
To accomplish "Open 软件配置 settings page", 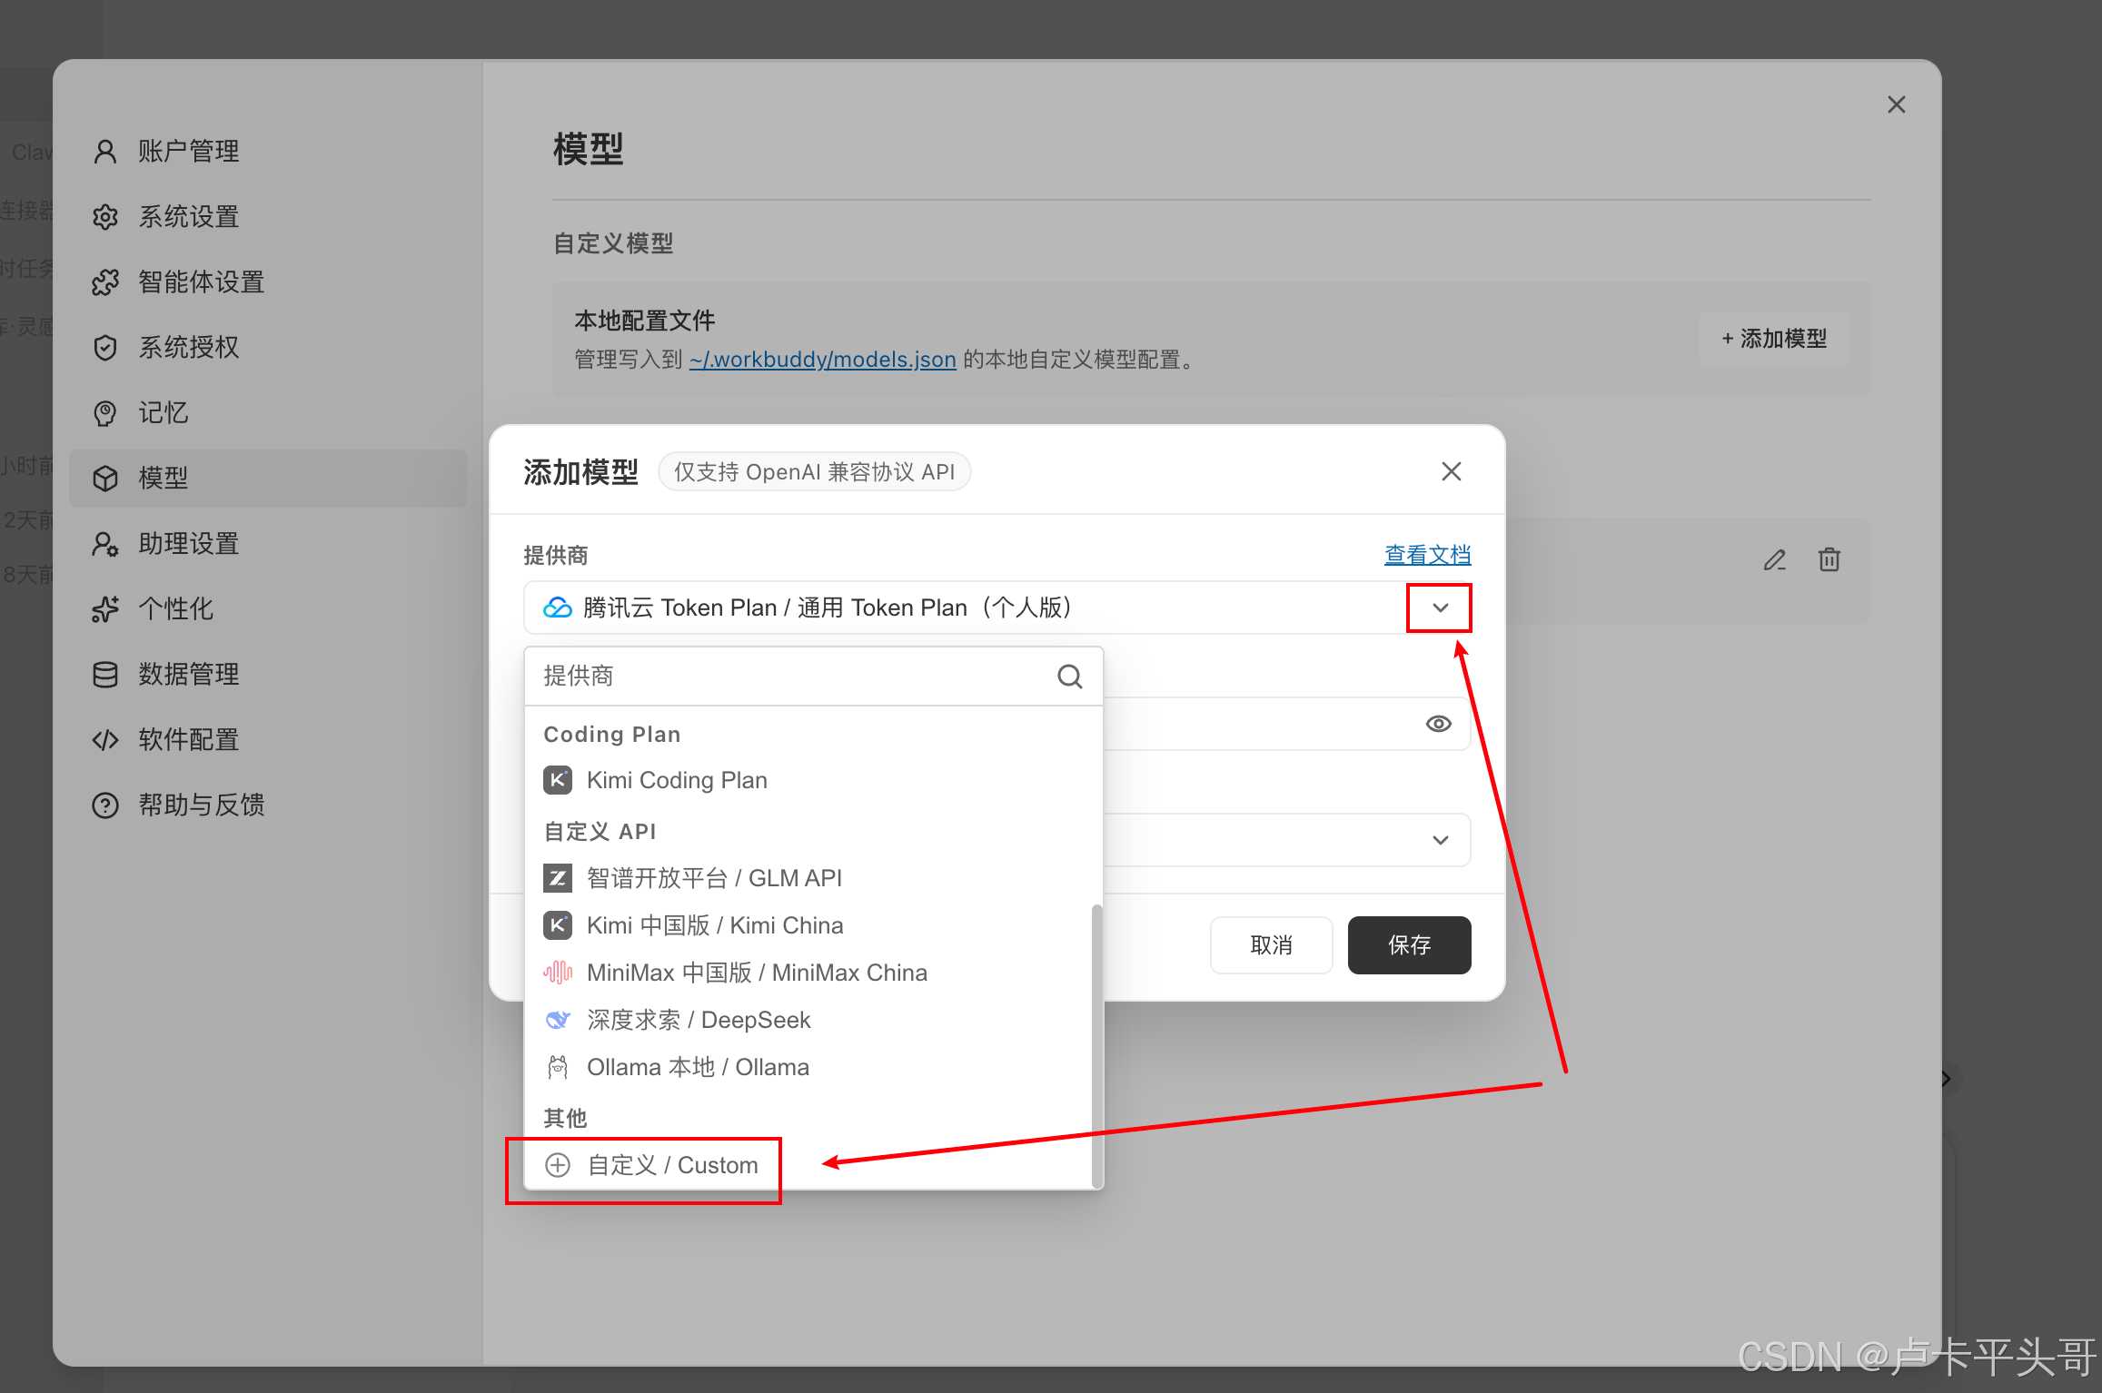I will point(267,739).
